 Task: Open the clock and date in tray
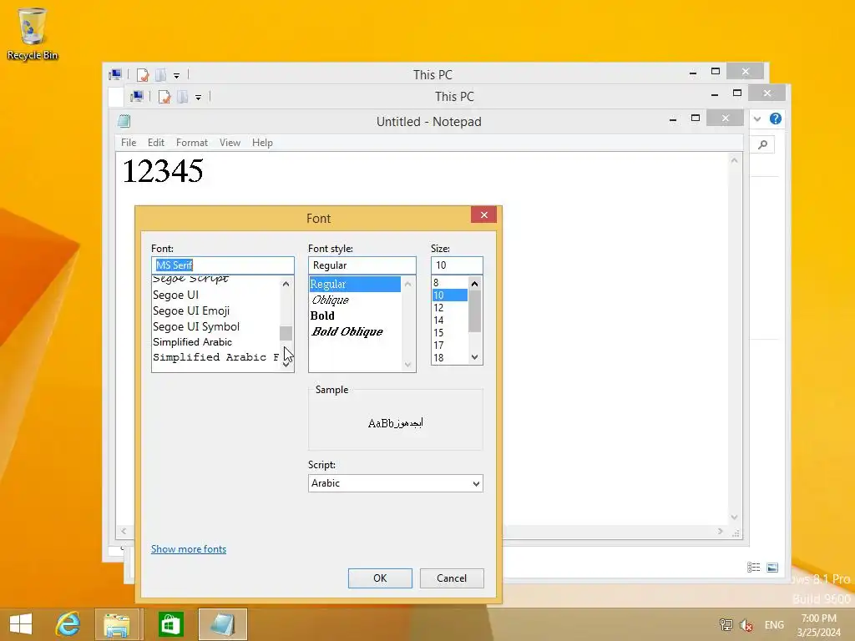point(818,624)
